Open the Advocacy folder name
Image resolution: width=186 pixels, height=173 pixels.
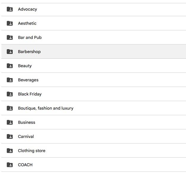tap(27, 9)
